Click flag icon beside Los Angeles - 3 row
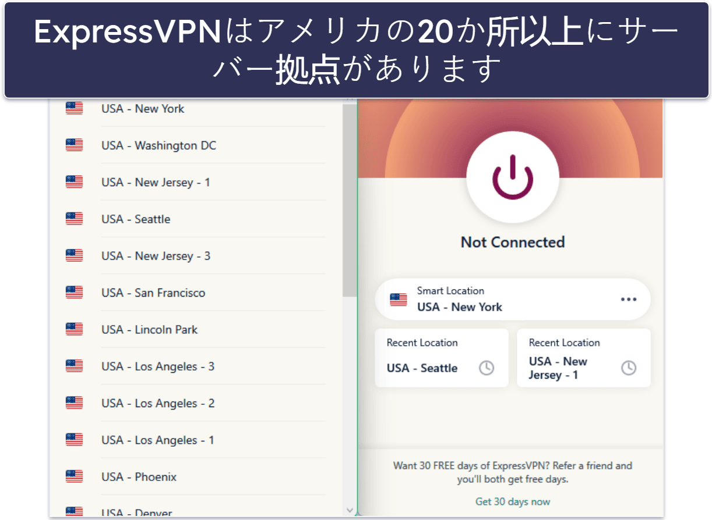Image resolution: width=712 pixels, height=520 pixels. [x=74, y=366]
